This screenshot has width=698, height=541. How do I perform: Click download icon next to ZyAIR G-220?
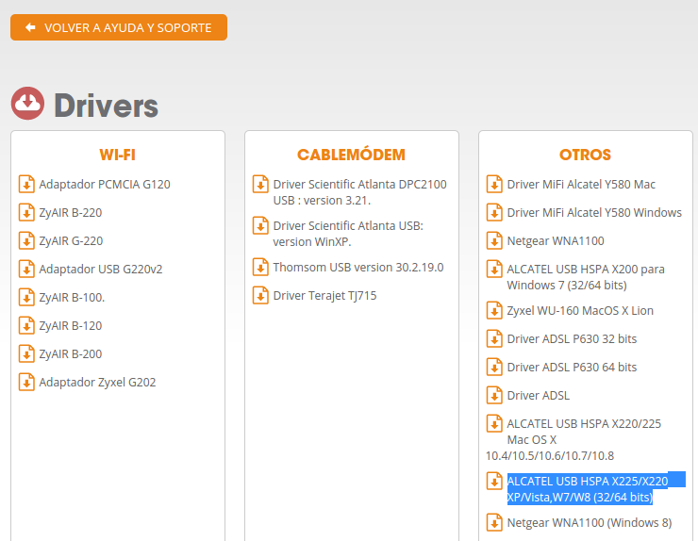(26, 240)
